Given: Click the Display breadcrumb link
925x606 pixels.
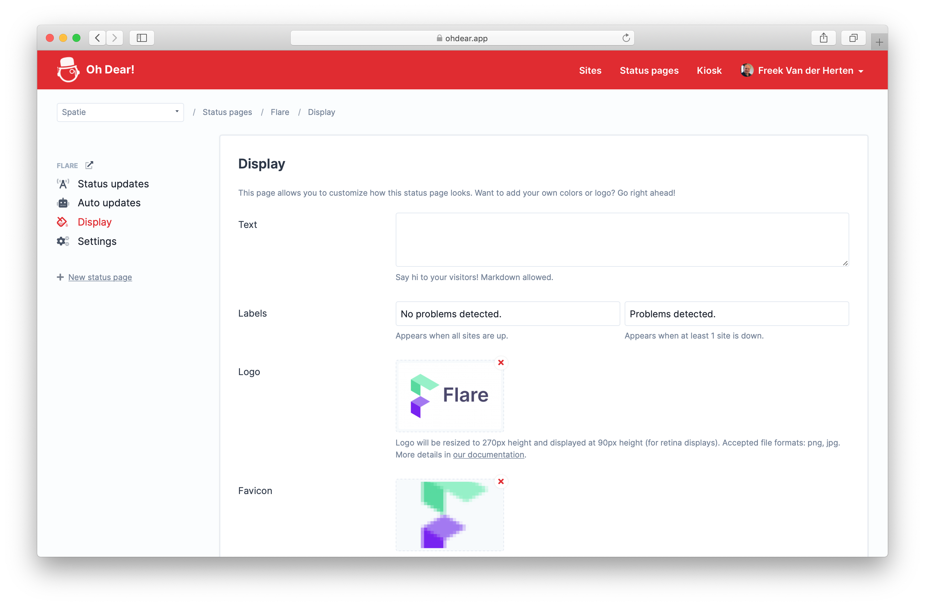Looking at the screenshot, I should (x=321, y=112).
